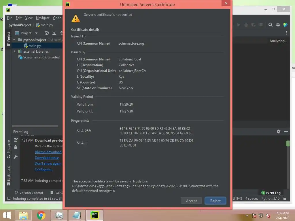Image resolution: width=295 pixels, height=221 pixels.
Task: Click the read-only lock icon in status bar
Action: [x=284, y=199]
